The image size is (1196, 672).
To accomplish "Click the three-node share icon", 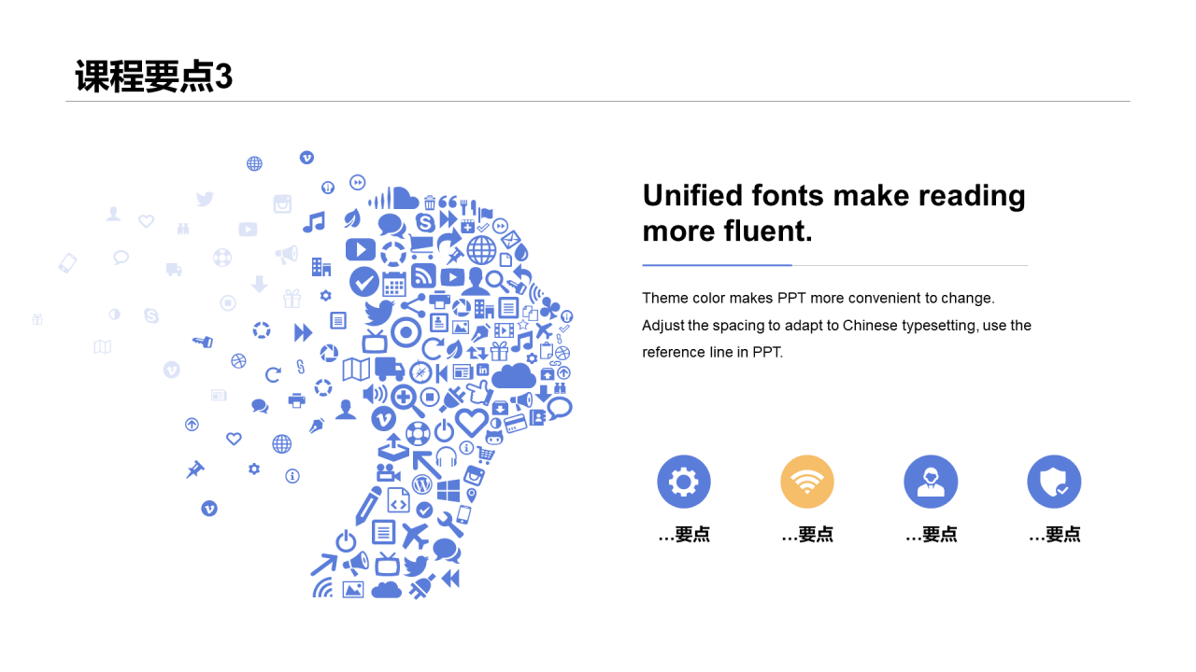I will click(x=413, y=305).
